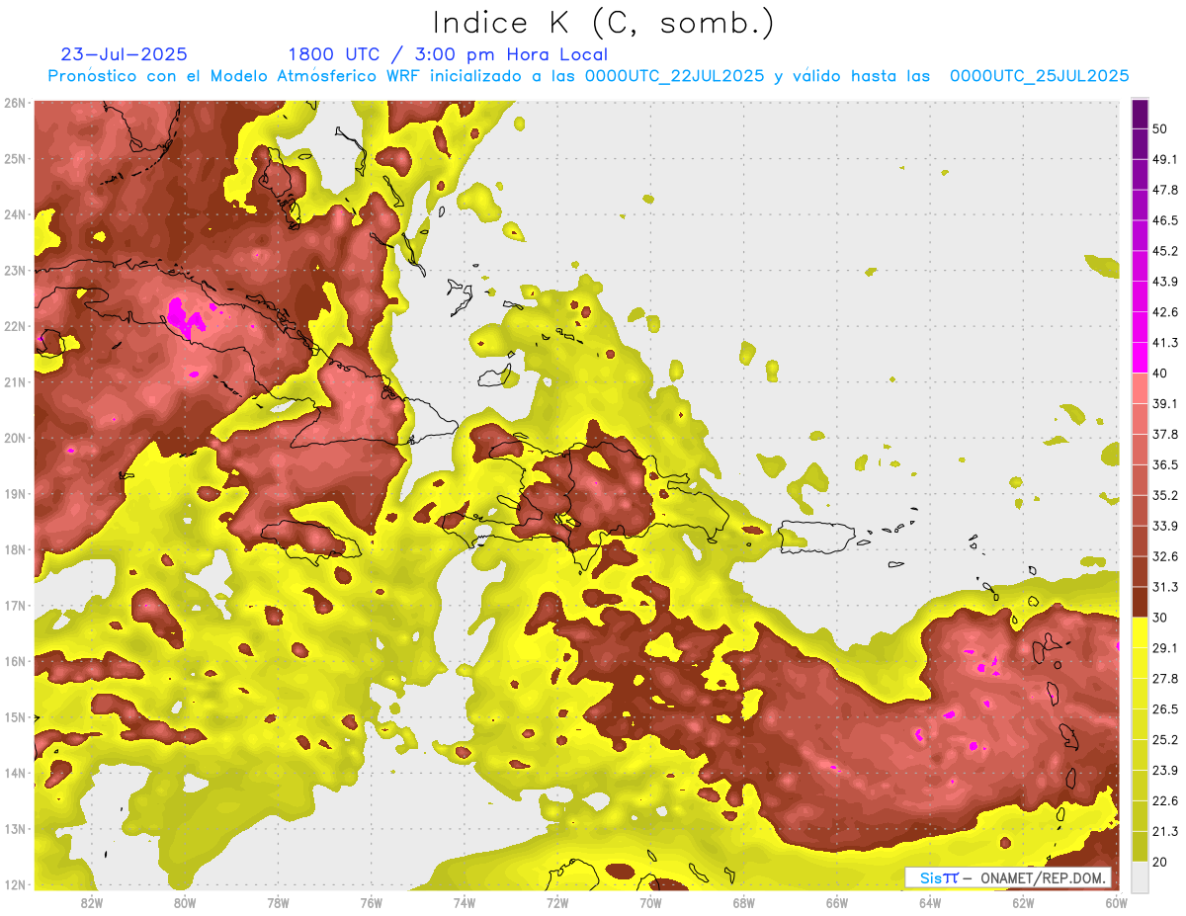Click the latitude label "23N"
Image resolution: width=1186 pixels, height=916 pixels.
pos(15,270)
